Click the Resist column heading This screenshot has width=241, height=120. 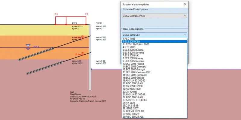click(x=99, y=23)
